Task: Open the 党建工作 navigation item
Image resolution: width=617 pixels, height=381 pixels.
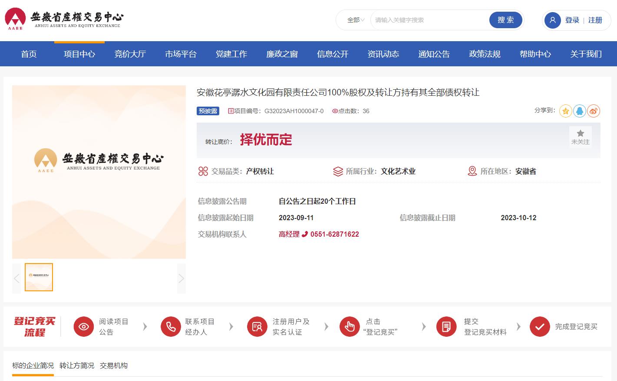Action: (231, 54)
